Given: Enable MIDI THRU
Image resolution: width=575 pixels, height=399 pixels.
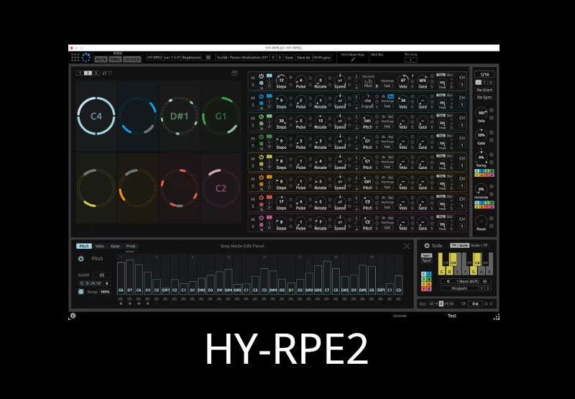Looking at the screenshot, I should point(115,60).
